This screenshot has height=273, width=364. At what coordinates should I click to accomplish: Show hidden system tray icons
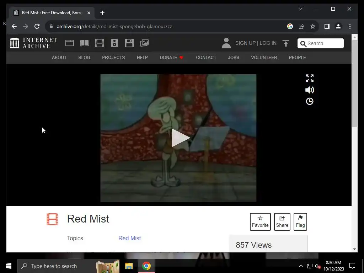click(x=301, y=266)
